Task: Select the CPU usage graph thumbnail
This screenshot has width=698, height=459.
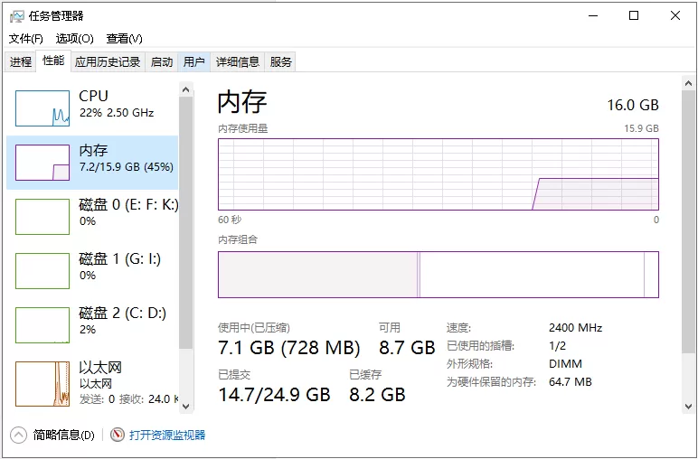Action: [x=42, y=108]
